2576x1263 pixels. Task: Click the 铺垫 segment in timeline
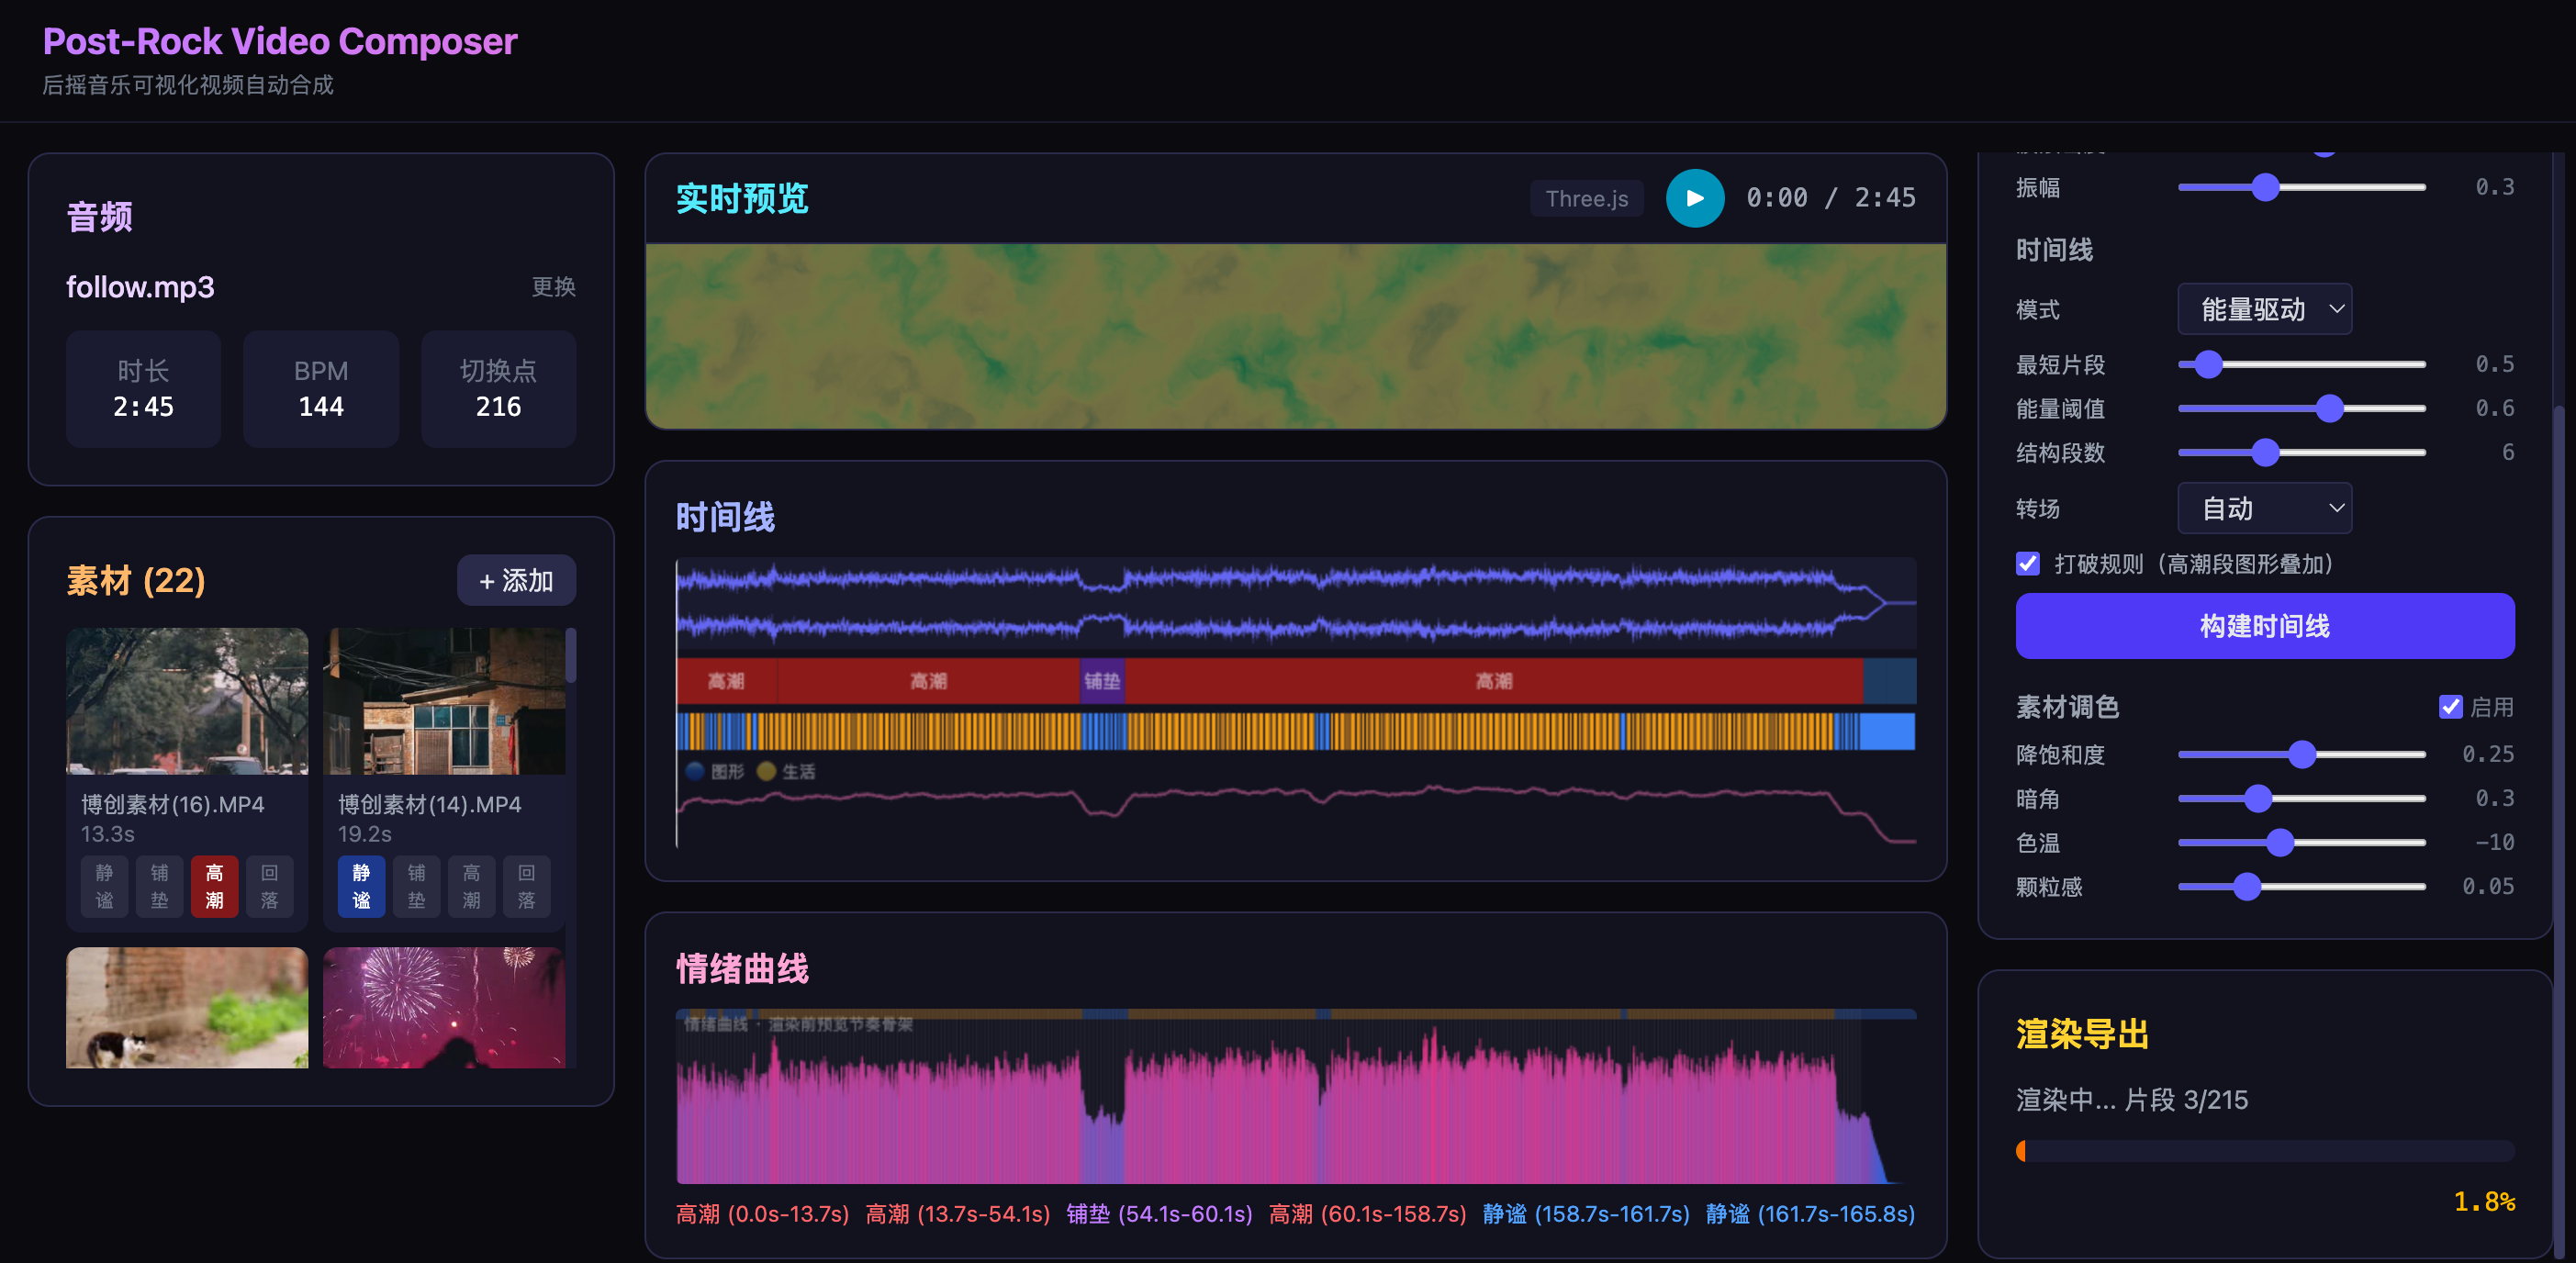pyautogui.click(x=1102, y=681)
